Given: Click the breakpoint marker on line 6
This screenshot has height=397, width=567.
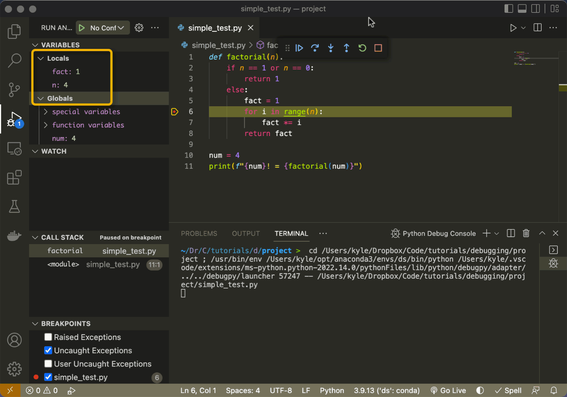Looking at the screenshot, I should click(x=175, y=112).
